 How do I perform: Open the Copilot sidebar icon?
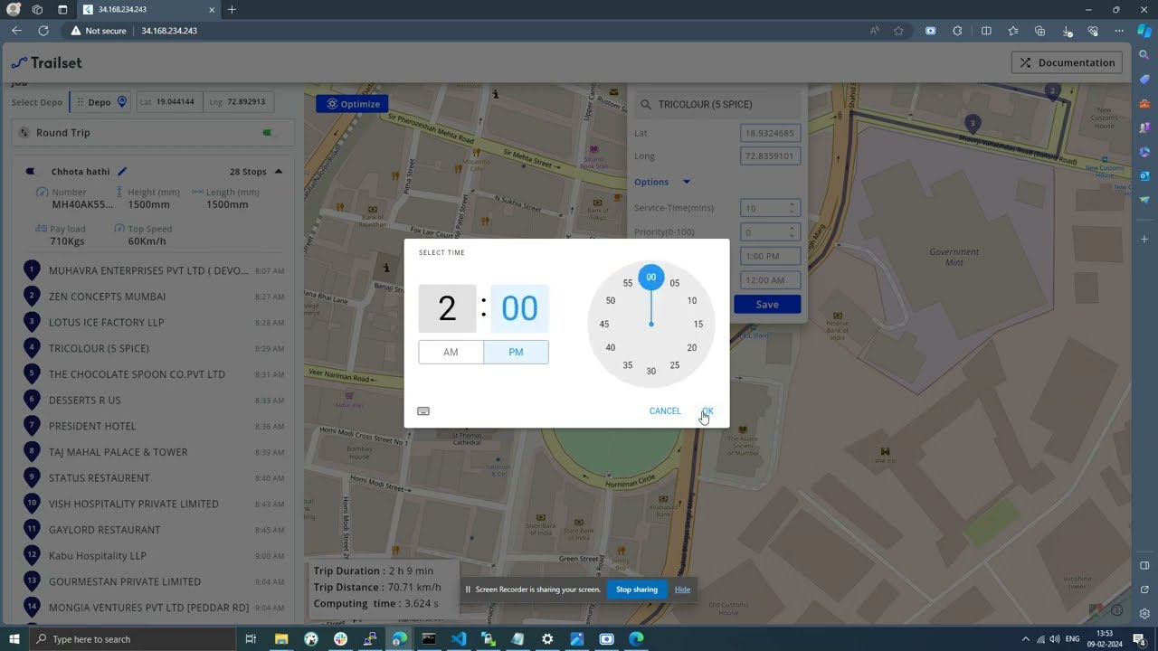(1144, 31)
